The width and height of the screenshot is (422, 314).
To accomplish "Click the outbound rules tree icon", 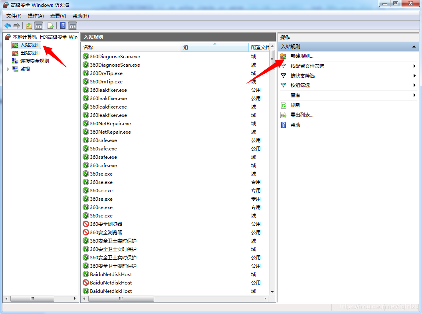I will (x=15, y=53).
